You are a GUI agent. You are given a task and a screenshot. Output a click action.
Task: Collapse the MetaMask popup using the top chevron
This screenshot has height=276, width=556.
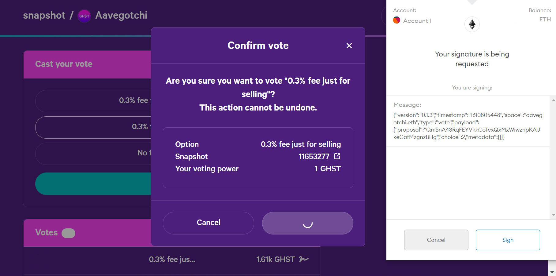(472, 2)
